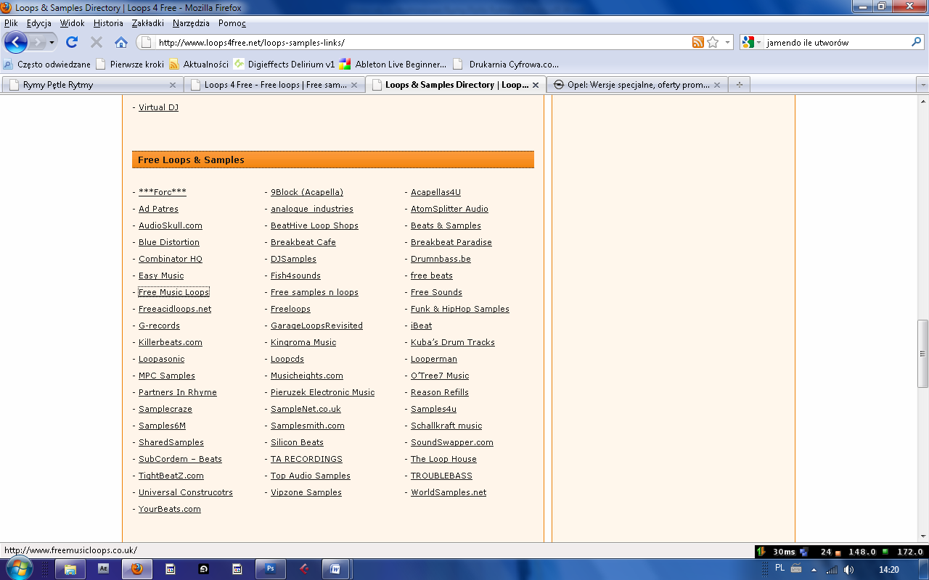Open the Widok menu
929x580 pixels.
pyautogui.click(x=73, y=23)
